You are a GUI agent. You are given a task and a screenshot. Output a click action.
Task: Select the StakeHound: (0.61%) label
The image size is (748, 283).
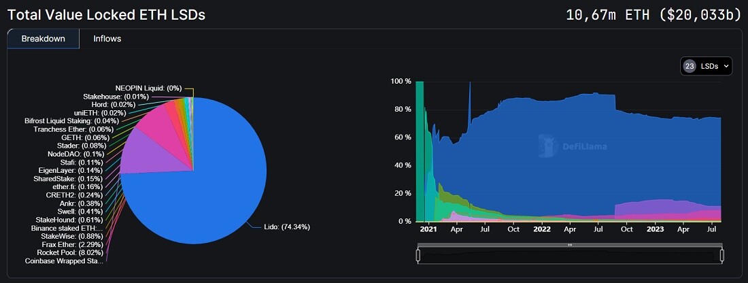coord(69,220)
